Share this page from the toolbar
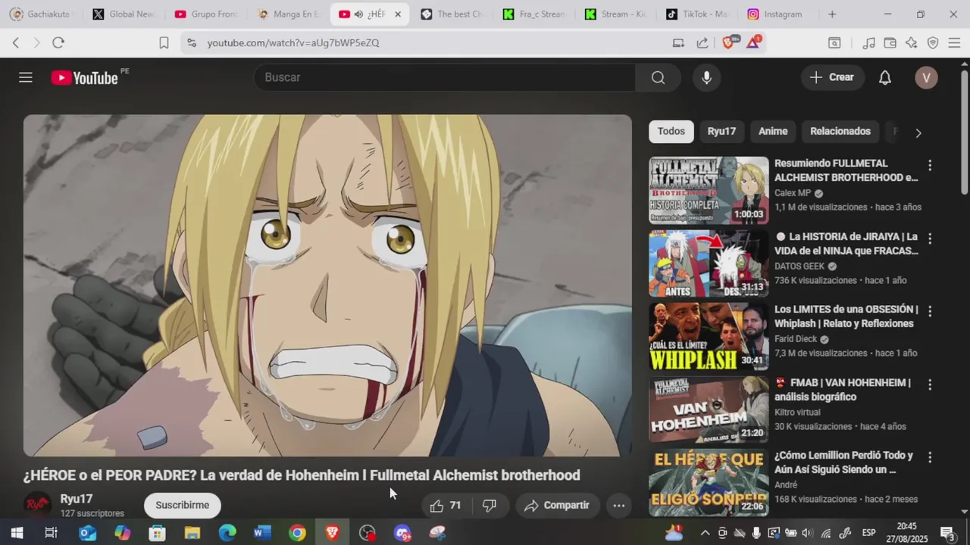This screenshot has height=545, width=970. tap(702, 43)
